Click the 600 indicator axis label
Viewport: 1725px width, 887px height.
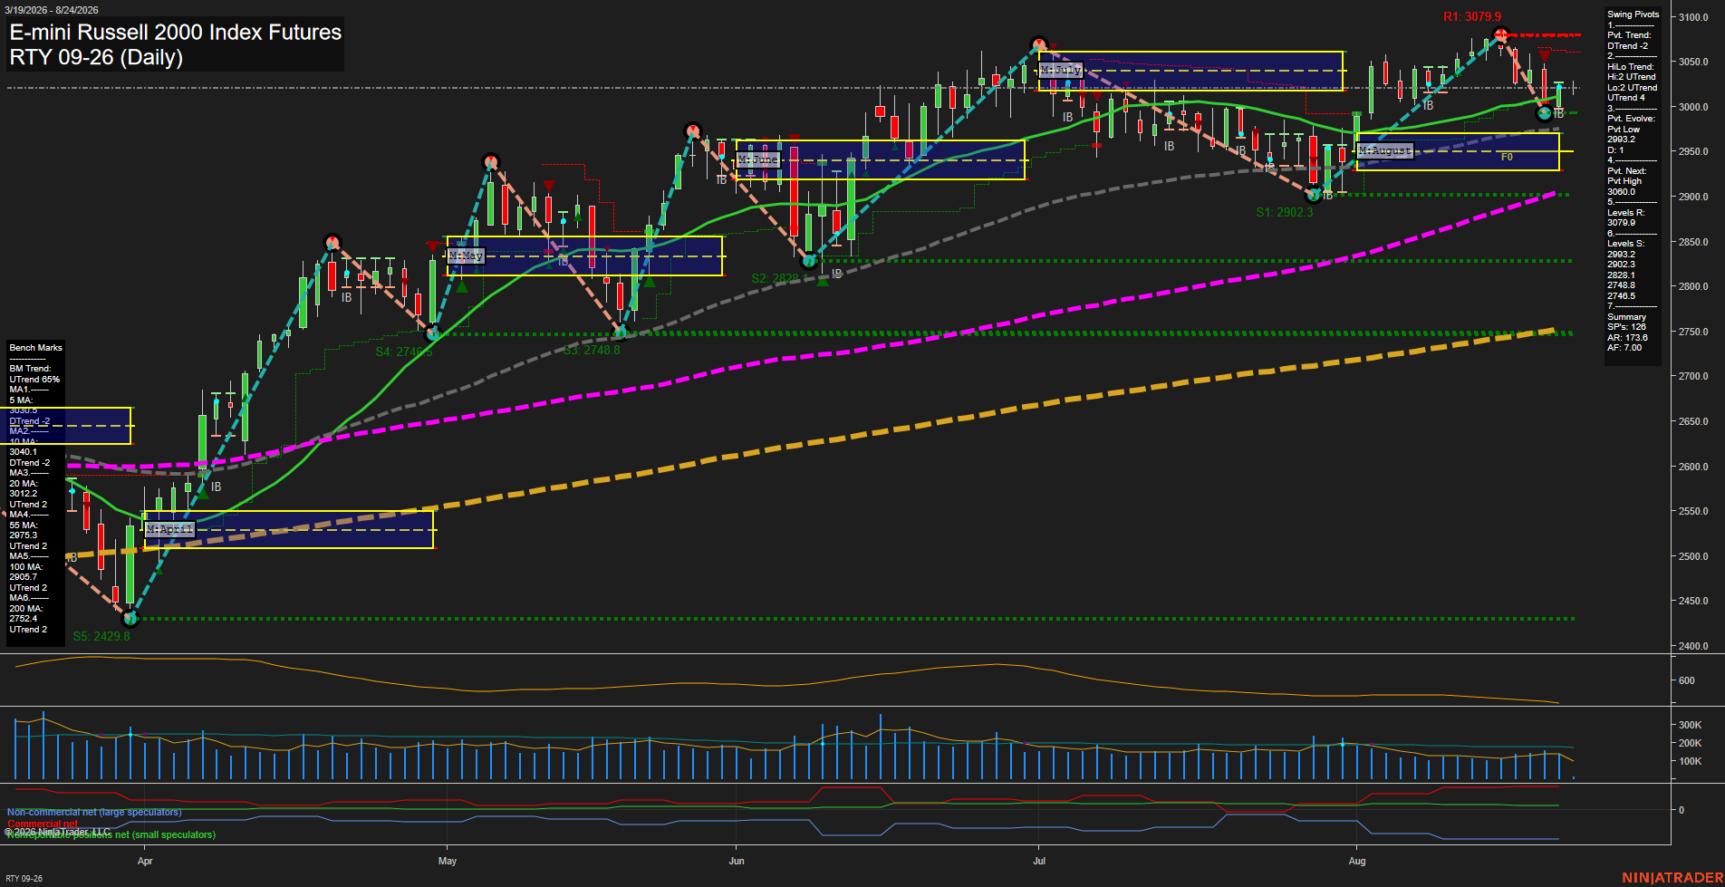coord(1686,680)
